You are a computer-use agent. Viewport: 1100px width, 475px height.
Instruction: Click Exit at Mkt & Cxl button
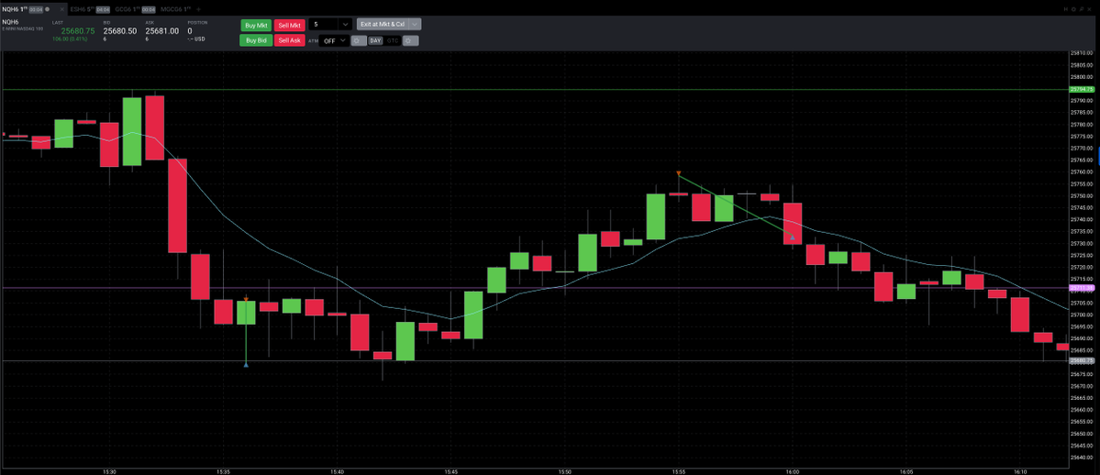point(383,25)
